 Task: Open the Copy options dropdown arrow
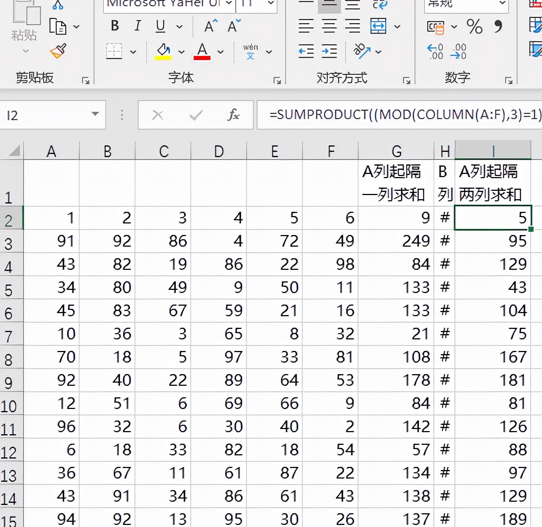[76, 27]
